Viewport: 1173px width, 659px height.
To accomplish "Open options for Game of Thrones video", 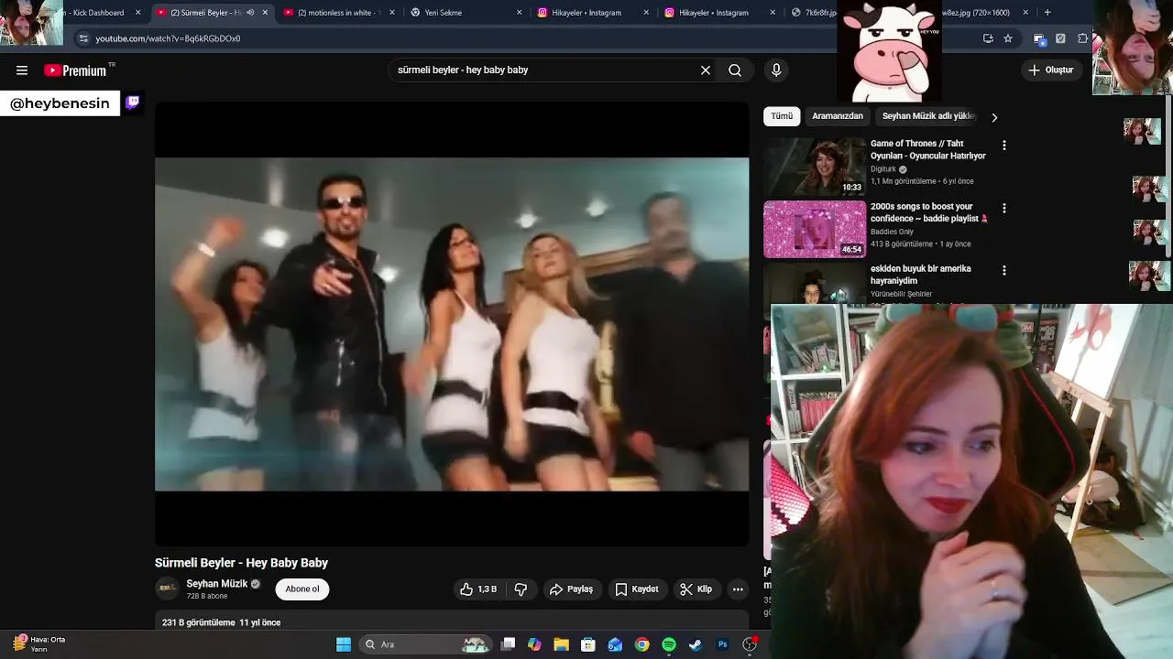I will click(1004, 146).
